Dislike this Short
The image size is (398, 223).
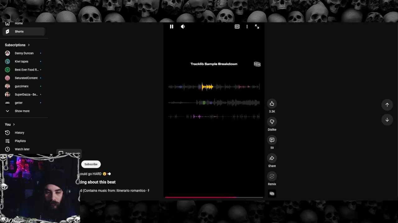coord(272,122)
